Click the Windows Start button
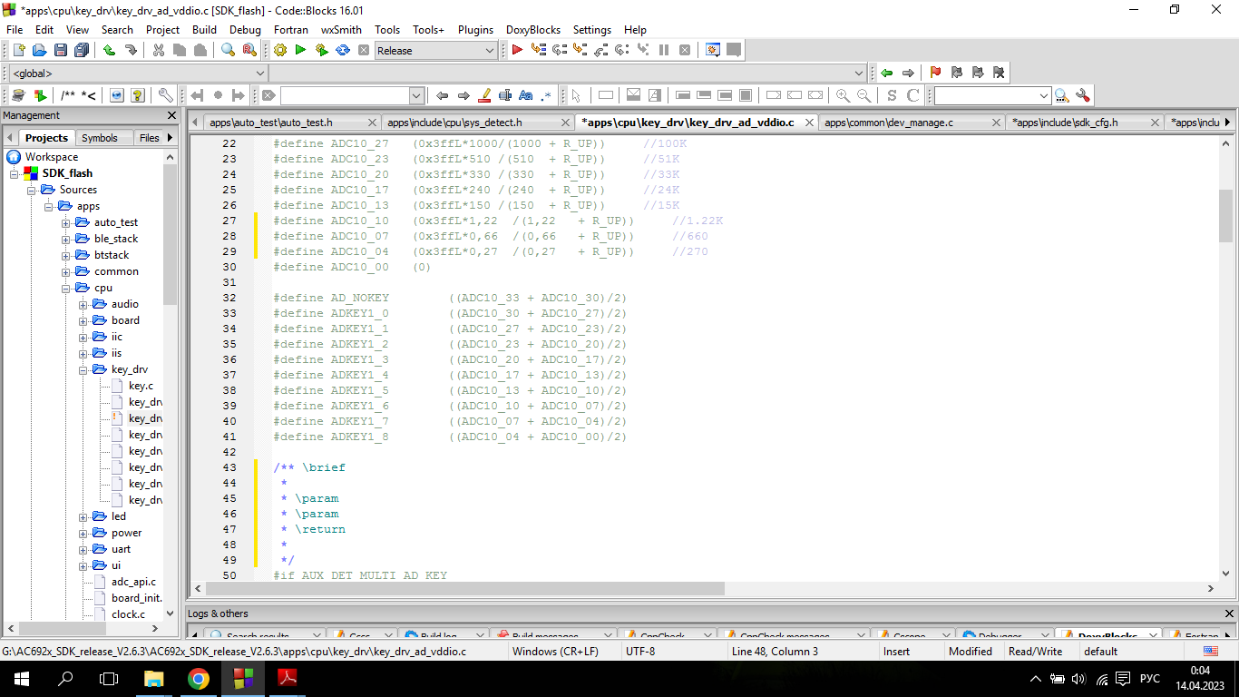 21,678
